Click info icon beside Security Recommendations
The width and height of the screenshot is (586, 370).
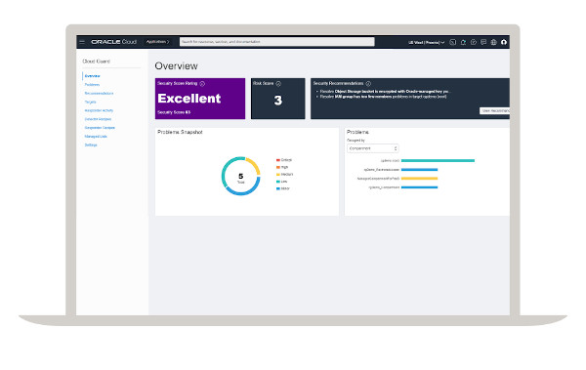click(368, 84)
